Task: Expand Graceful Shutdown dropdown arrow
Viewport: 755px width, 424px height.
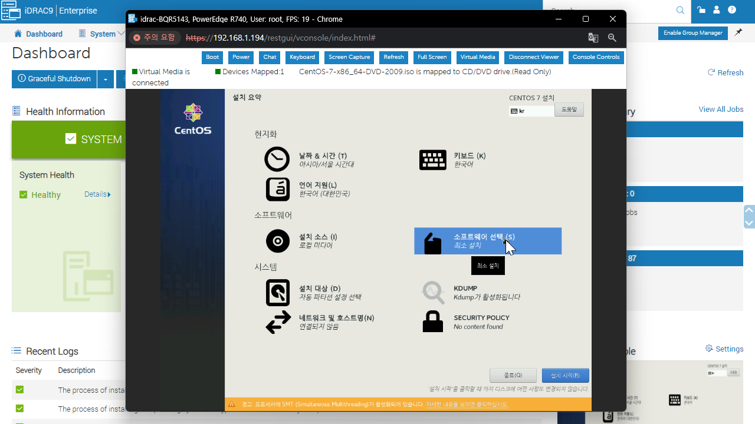Action: pyautogui.click(x=105, y=79)
